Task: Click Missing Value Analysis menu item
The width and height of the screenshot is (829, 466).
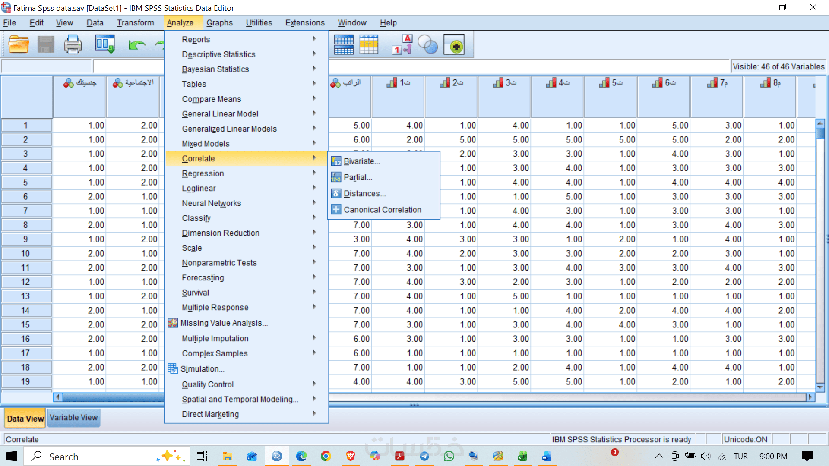Action: tap(224, 323)
